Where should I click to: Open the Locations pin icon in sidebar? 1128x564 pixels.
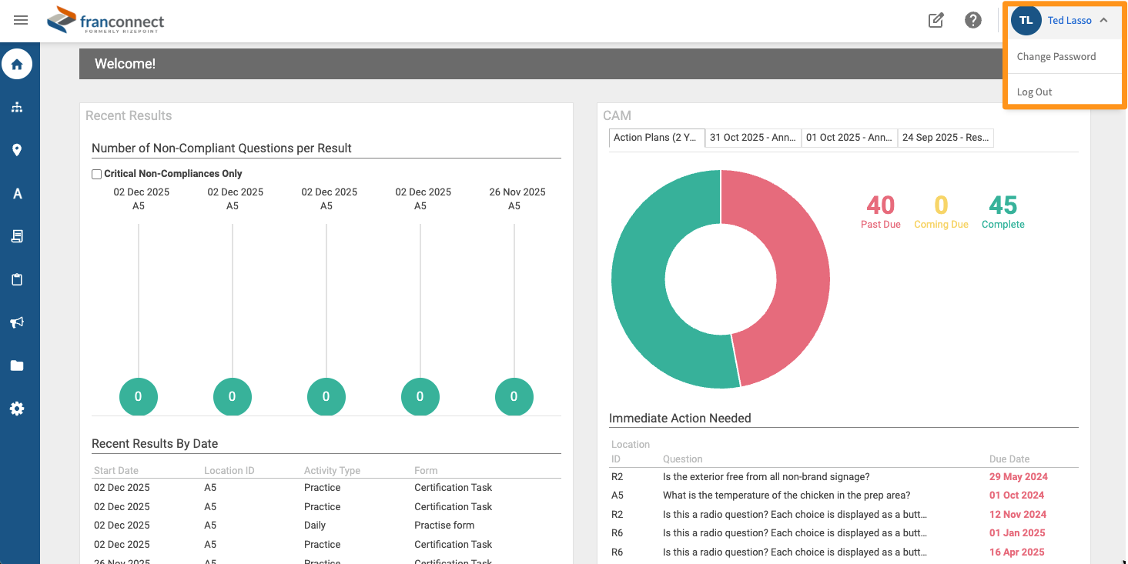click(x=17, y=150)
